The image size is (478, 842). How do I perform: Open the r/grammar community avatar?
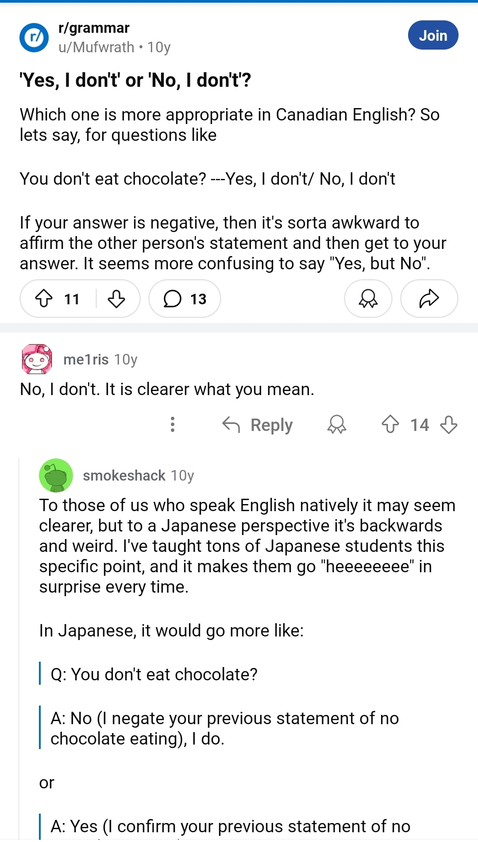[x=34, y=37]
